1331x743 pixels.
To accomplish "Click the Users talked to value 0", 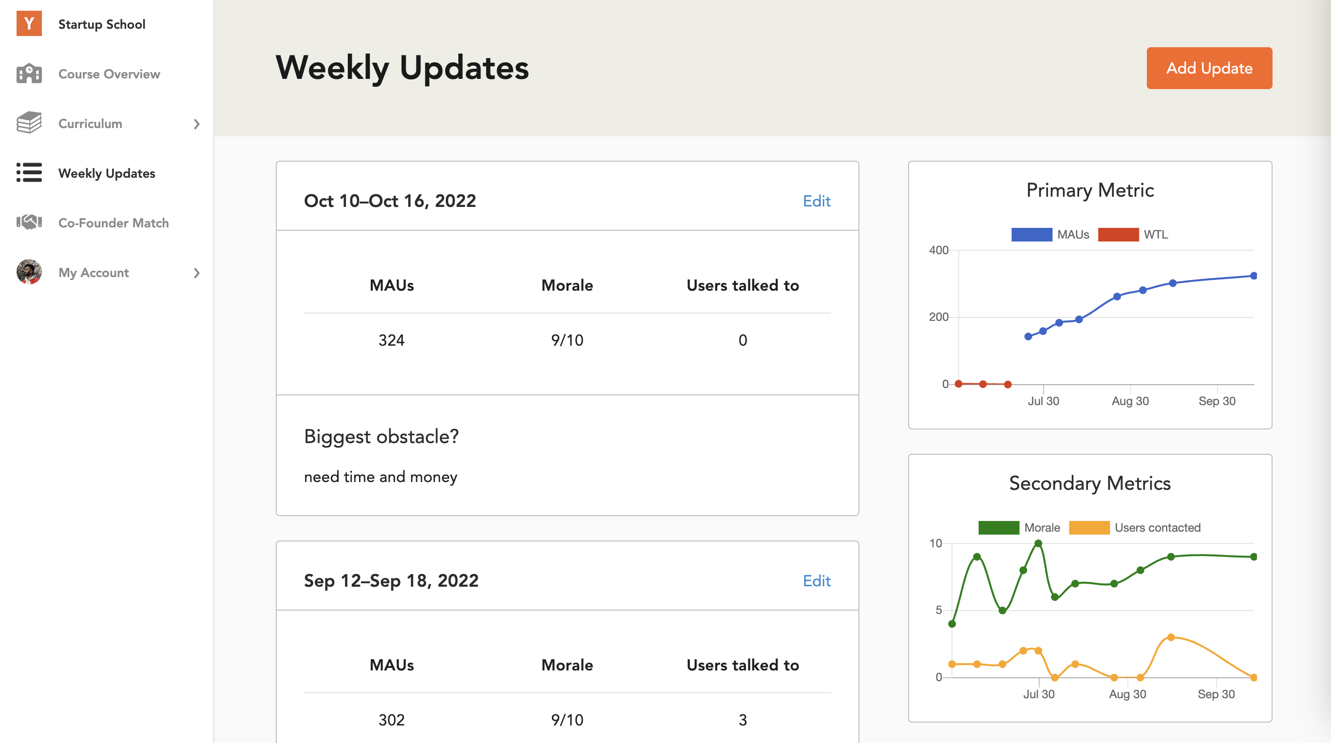I will tap(742, 340).
